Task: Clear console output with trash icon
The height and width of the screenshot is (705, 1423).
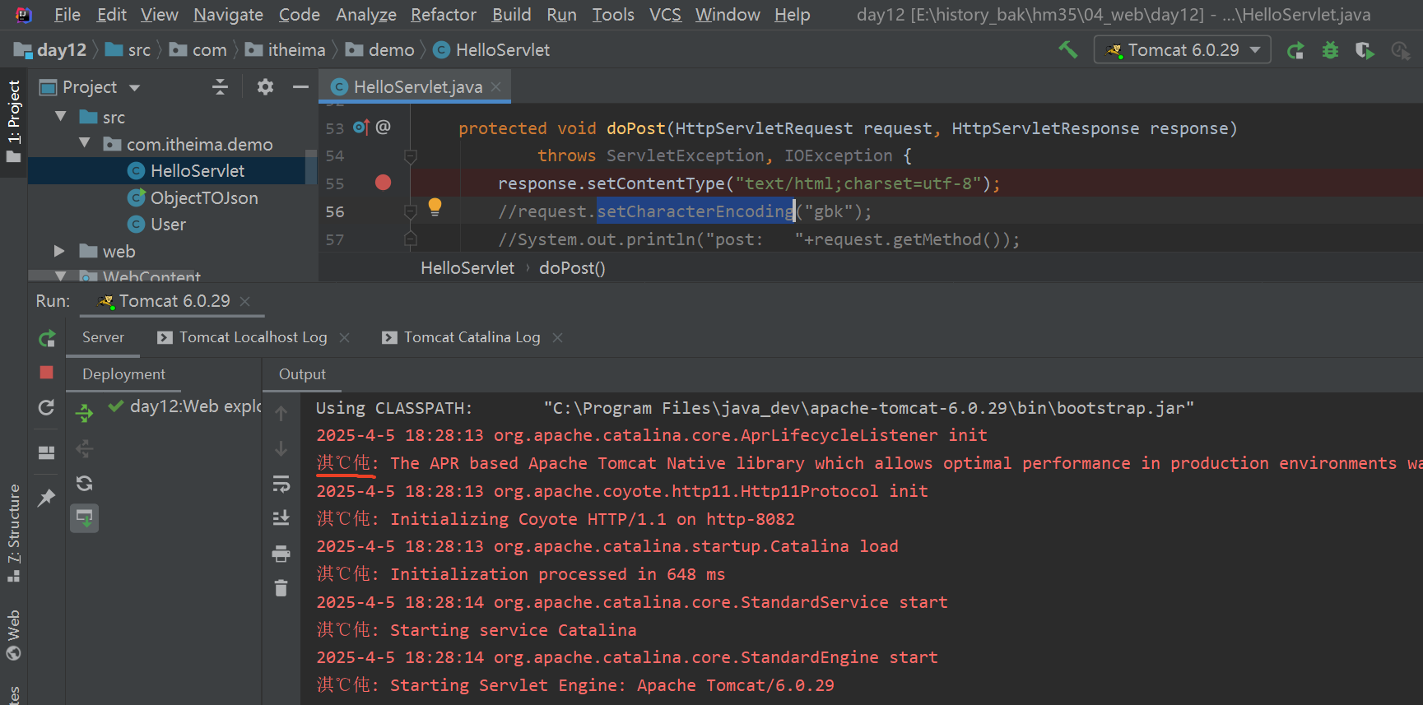Action: [x=281, y=588]
